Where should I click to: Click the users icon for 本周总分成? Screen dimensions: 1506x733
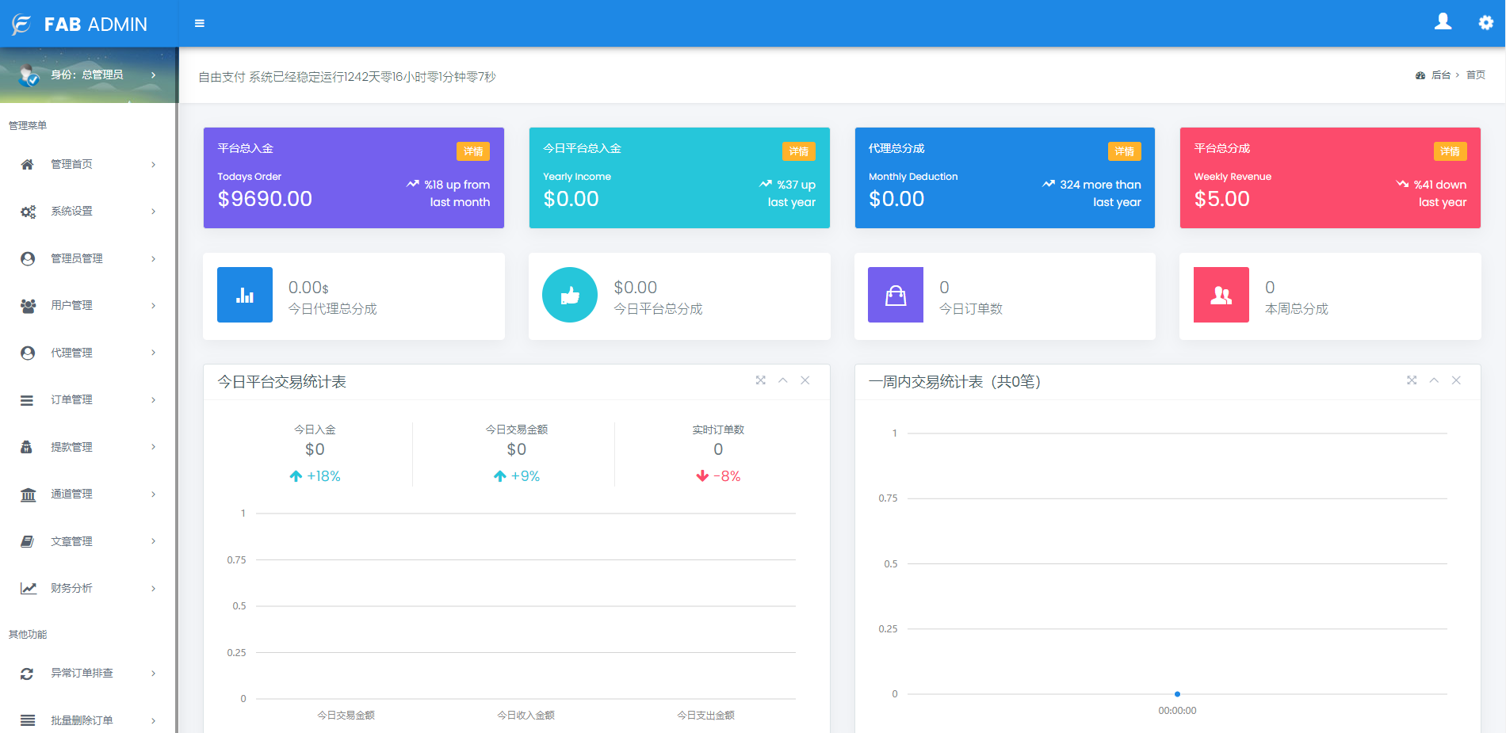click(1221, 295)
